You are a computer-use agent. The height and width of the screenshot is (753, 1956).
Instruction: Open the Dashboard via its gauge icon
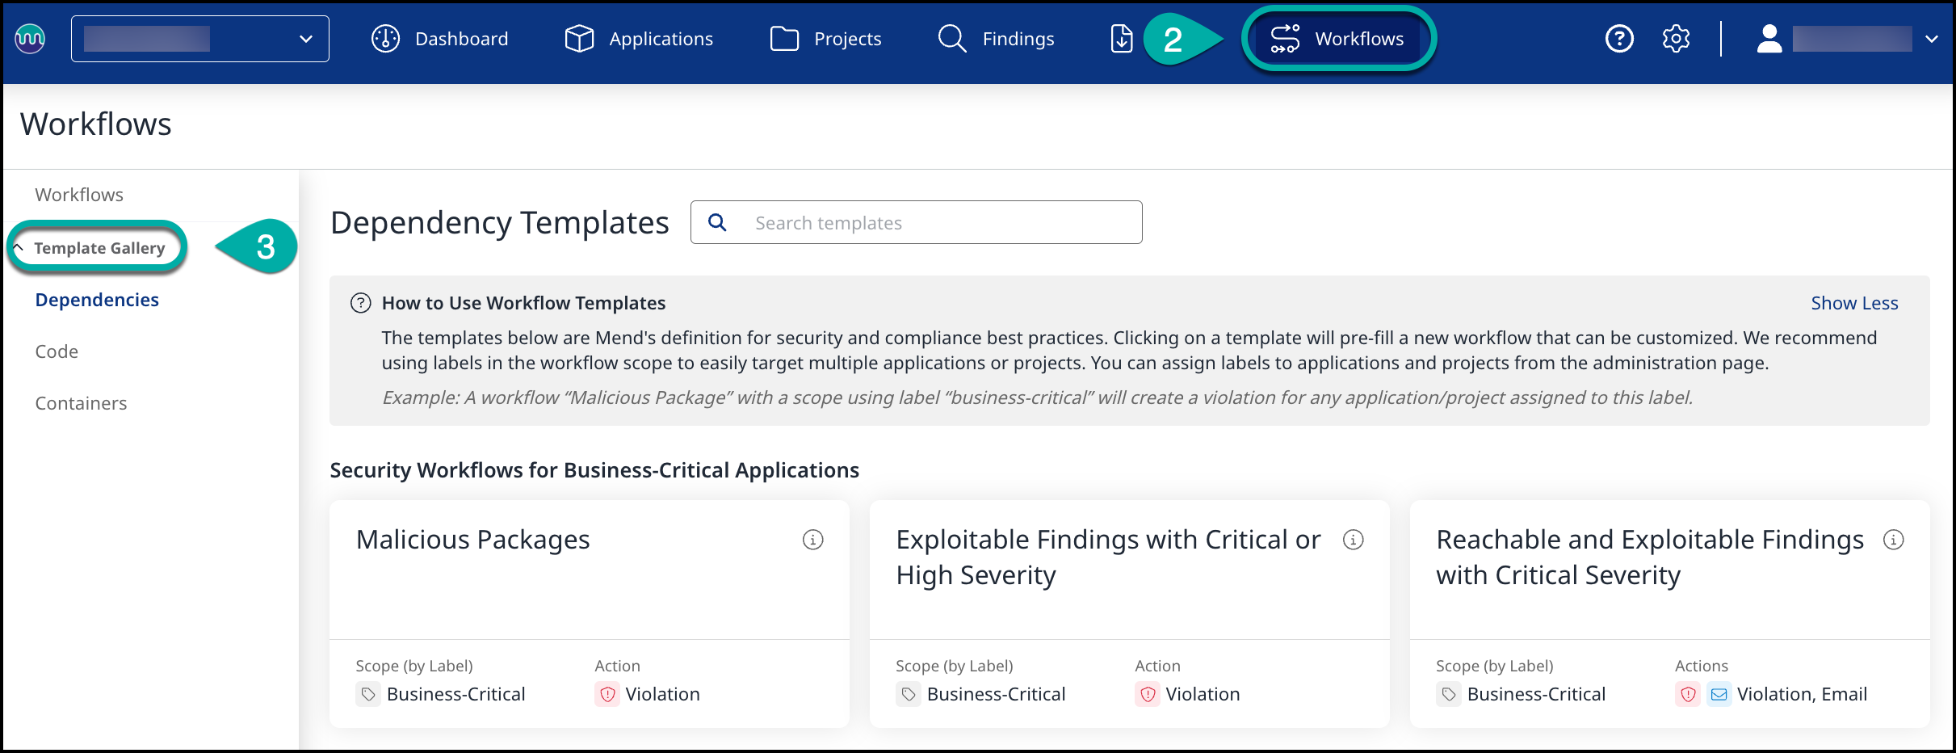[386, 38]
